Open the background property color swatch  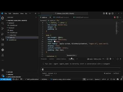click(59, 39)
